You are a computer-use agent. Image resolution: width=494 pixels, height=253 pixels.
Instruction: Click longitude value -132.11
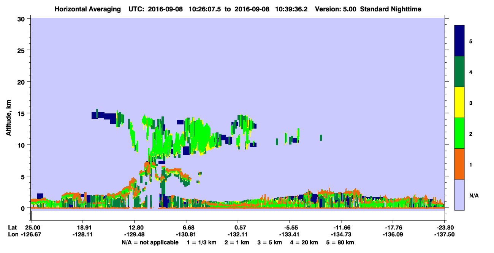(238, 235)
